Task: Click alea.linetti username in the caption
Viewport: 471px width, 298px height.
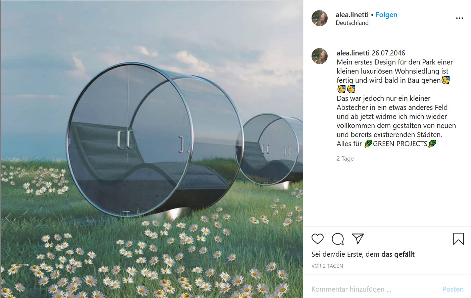Action: (x=353, y=53)
